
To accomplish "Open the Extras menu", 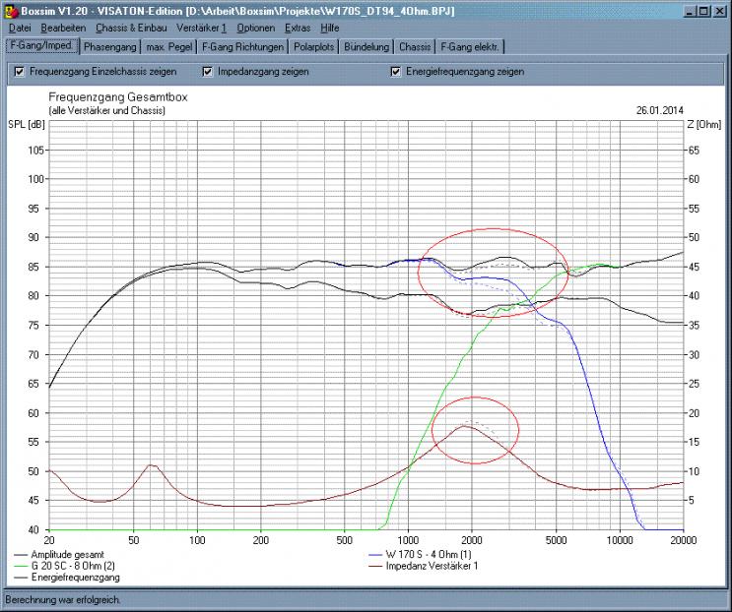I will pos(298,28).
